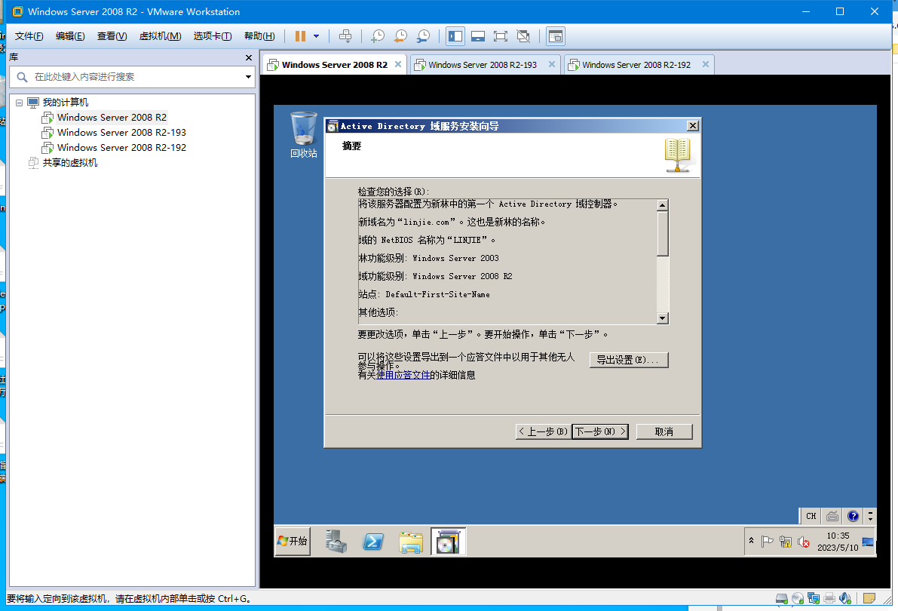Launch PowerShell from guest taskbar
The height and width of the screenshot is (611, 898).
coord(372,541)
